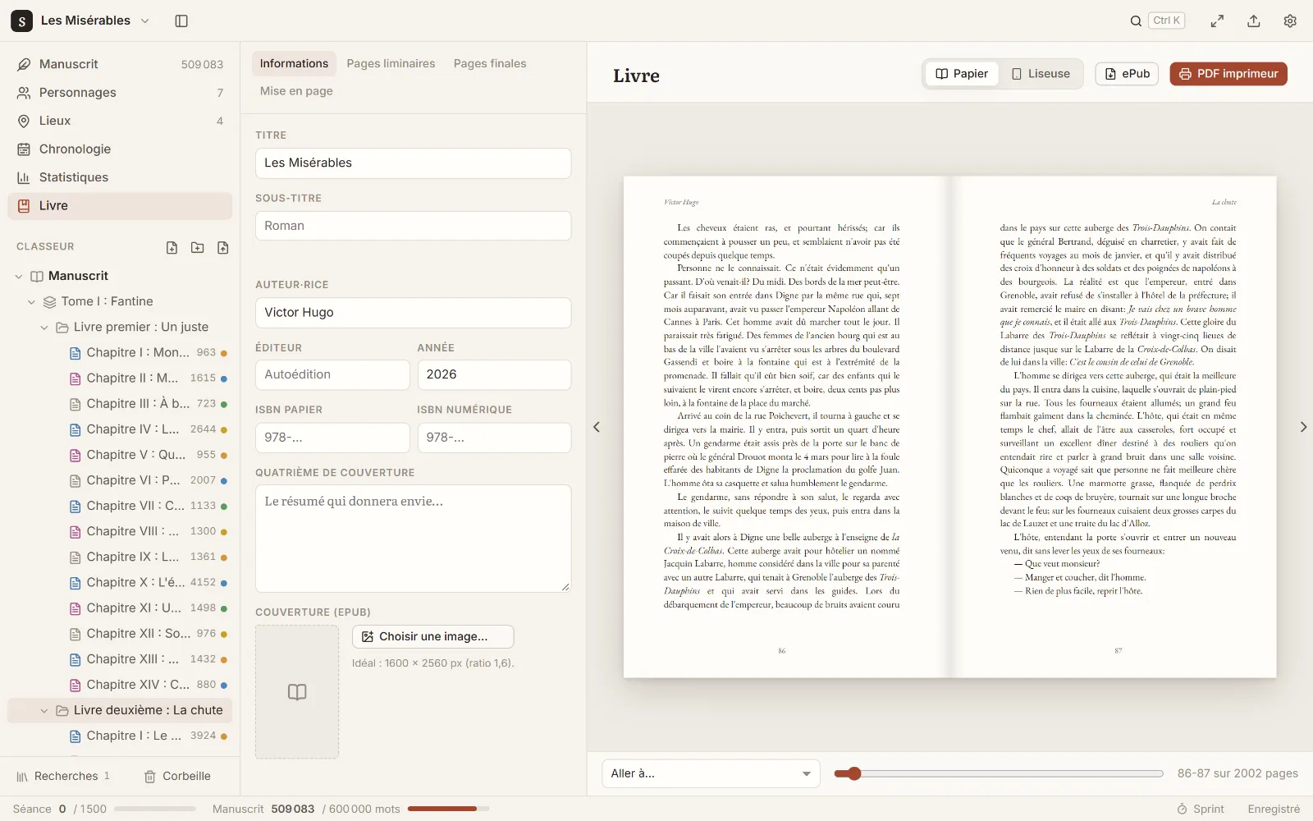
Task: Open Recherches saved searches
Action: pos(63,776)
